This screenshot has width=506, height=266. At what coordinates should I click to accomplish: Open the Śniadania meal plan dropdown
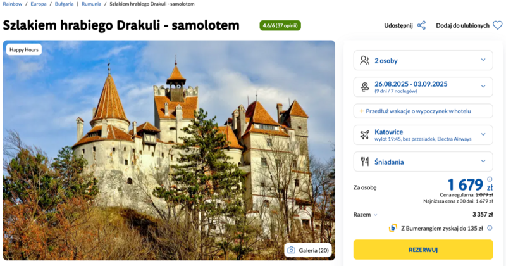point(423,161)
